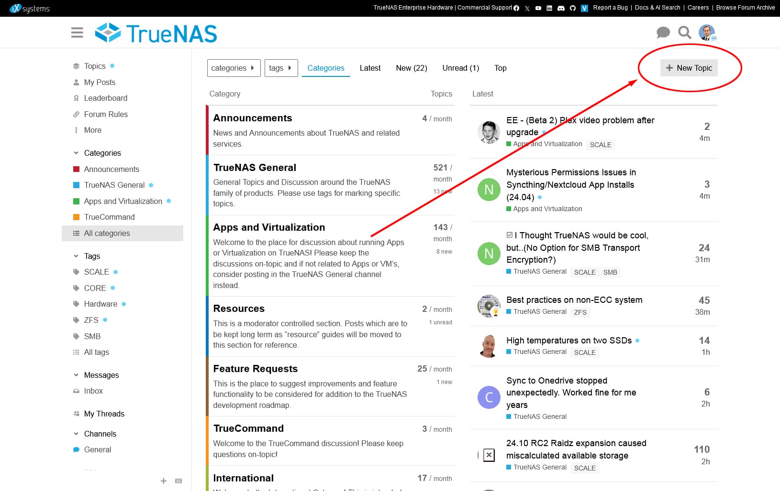Screen dimensions: 780x491
Task: Click the keyboard shortcuts icon in sidebar
Action: [178, 481]
